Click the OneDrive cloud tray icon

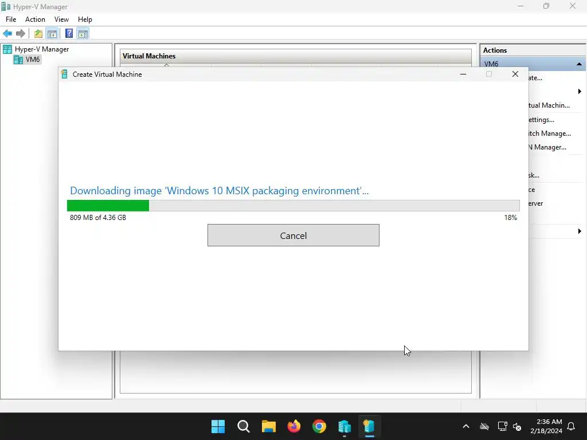coord(484,426)
